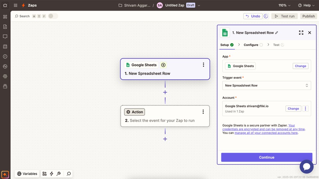
Task: Open the sidebar calendar icon
Action: coord(5,46)
